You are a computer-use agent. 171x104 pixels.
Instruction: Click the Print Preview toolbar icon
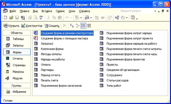(36, 18)
